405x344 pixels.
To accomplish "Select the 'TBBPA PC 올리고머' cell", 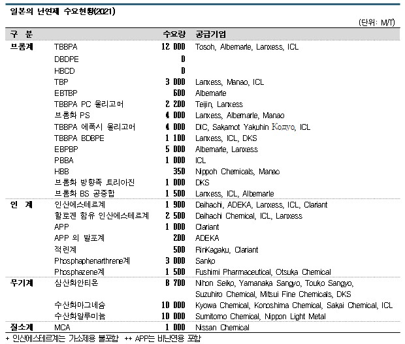I will [x=89, y=104].
